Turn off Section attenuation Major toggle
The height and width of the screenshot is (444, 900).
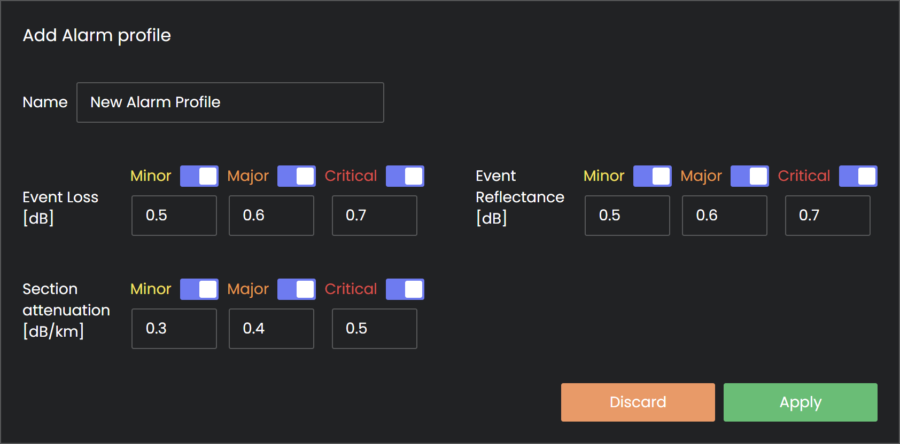[x=296, y=289]
